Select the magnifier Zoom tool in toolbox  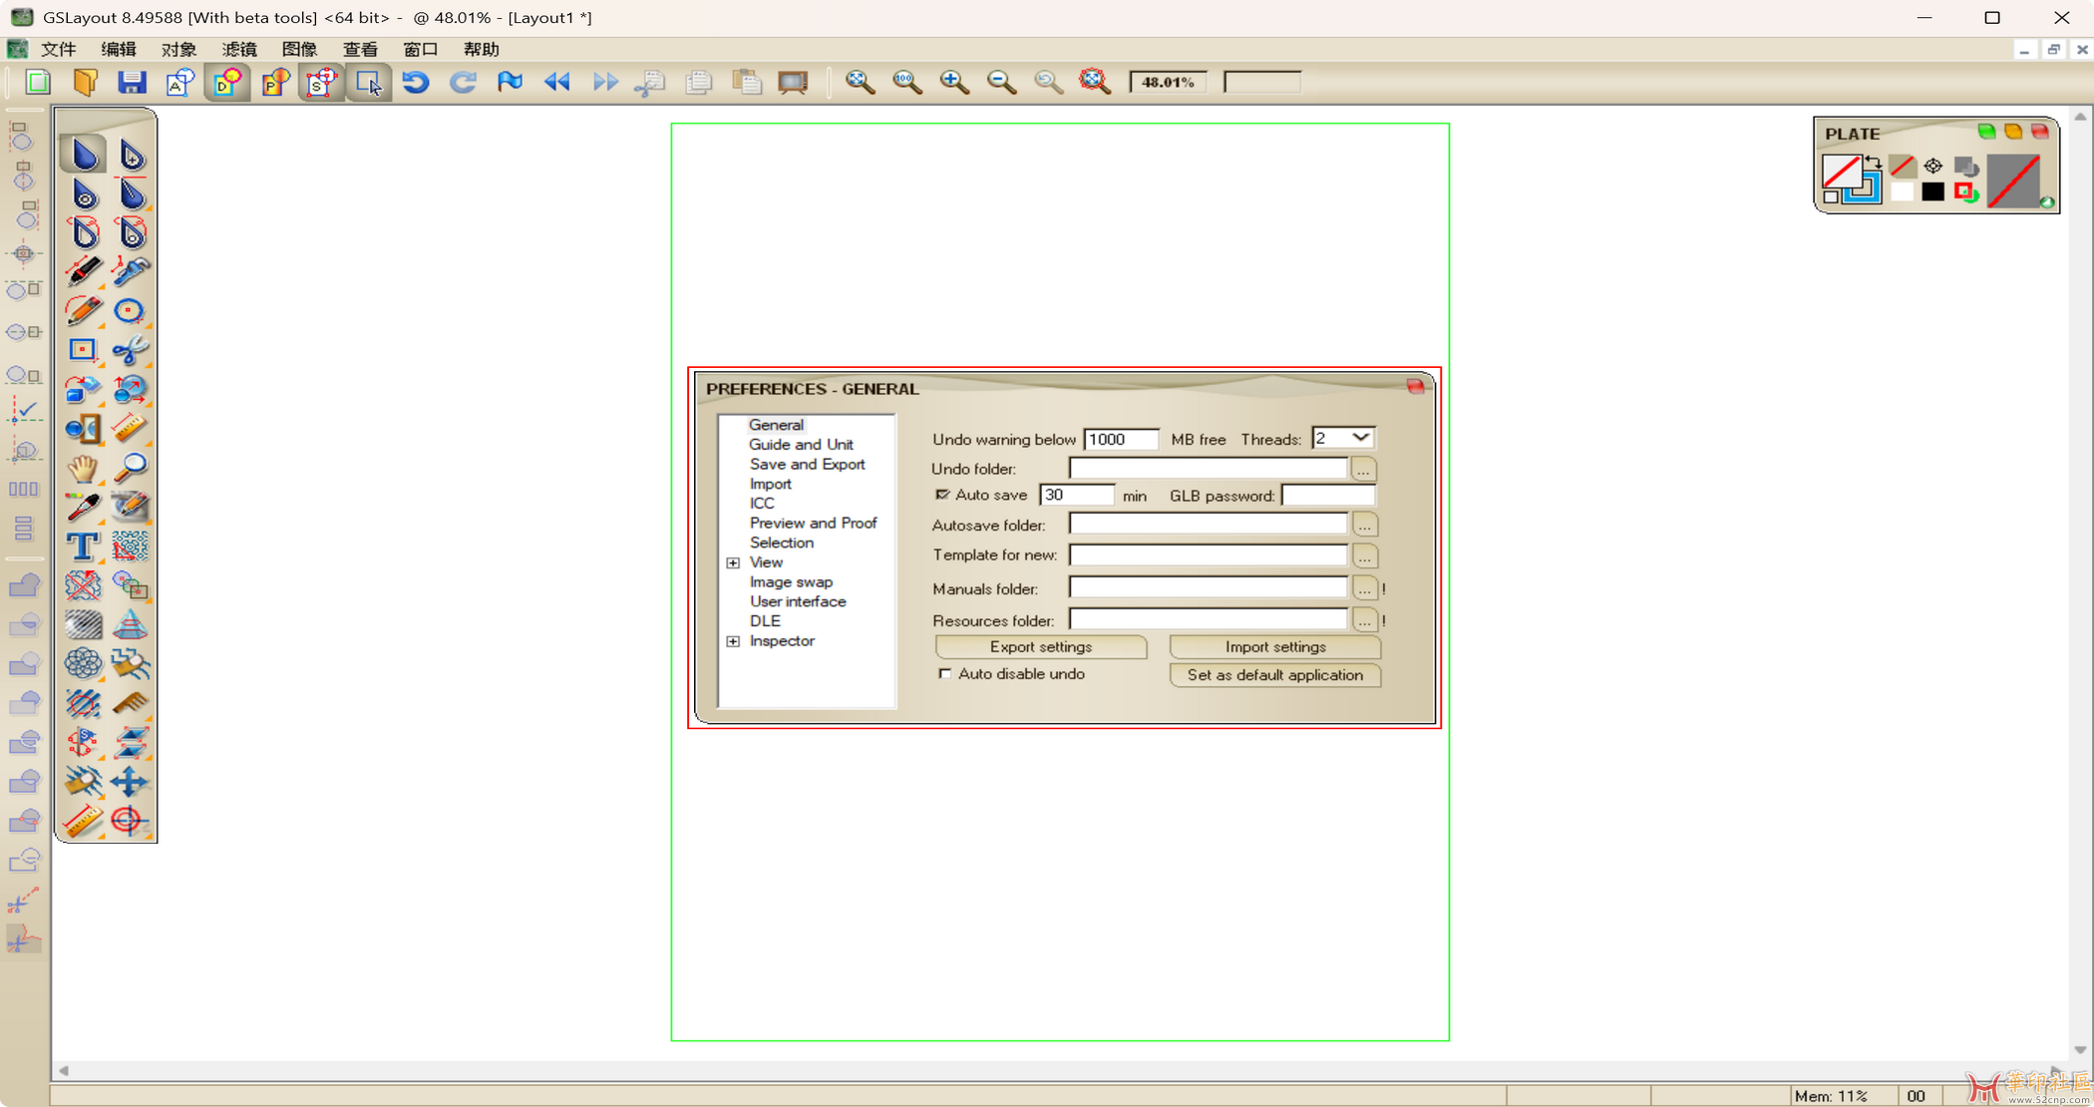point(130,468)
